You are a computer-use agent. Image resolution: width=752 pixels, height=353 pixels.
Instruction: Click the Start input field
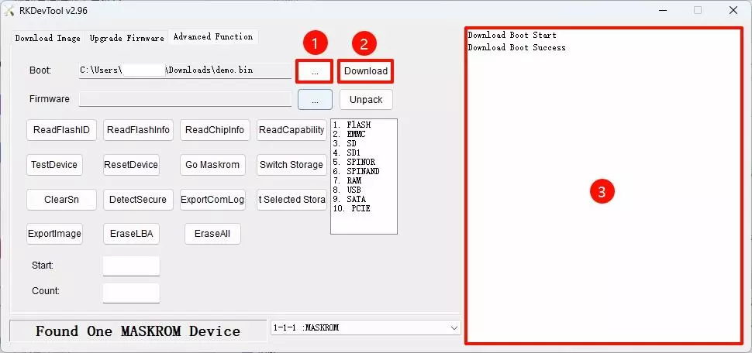click(x=131, y=266)
